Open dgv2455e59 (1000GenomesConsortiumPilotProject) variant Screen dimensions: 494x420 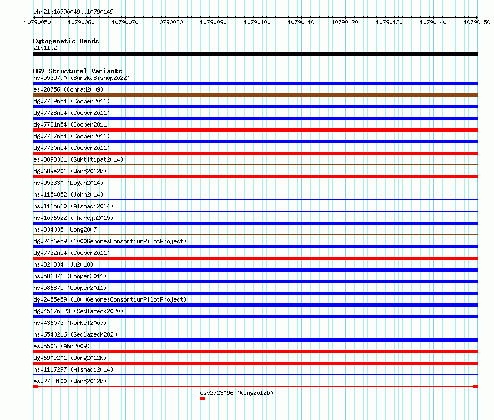click(110, 299)
